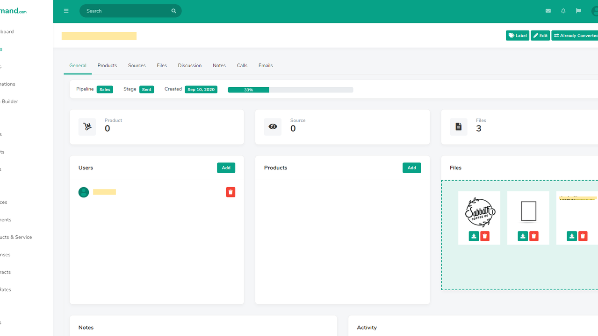This screenshot has width=598, height=336.
Task: Download the blank document file
Action: 523,236
